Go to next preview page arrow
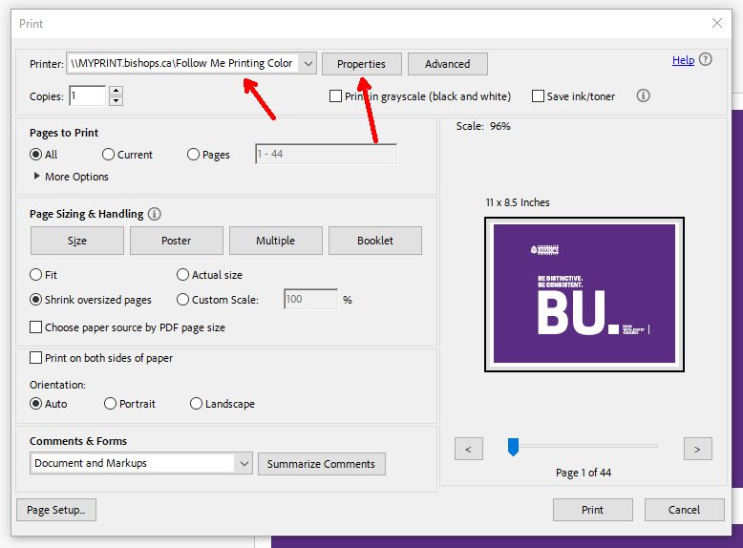Viewport: 743px width, 548px height. click(x=697, y=448)
